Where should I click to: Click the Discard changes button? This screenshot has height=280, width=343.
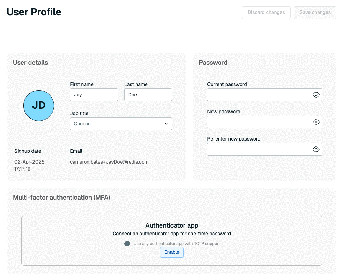point(266,13)
